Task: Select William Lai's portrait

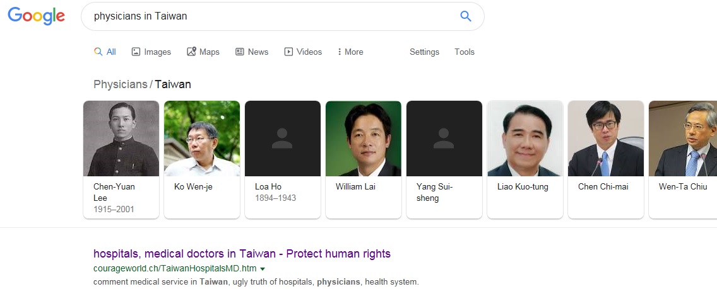Action: [364, 139]
